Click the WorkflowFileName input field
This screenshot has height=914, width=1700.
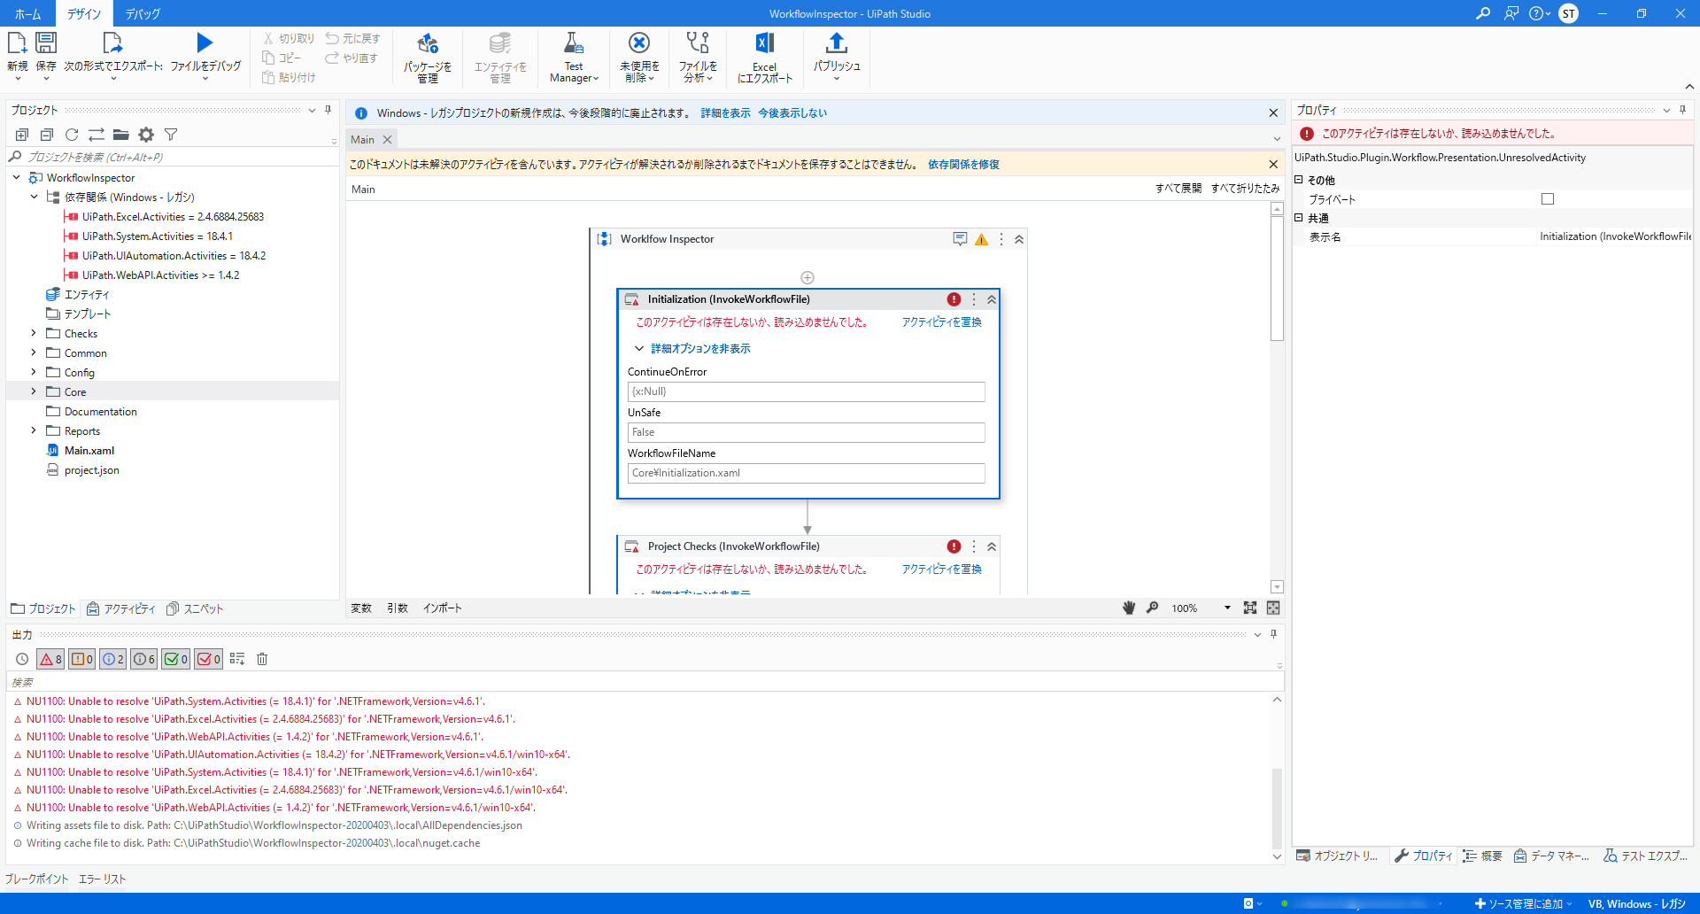click(x=806, y=473)
